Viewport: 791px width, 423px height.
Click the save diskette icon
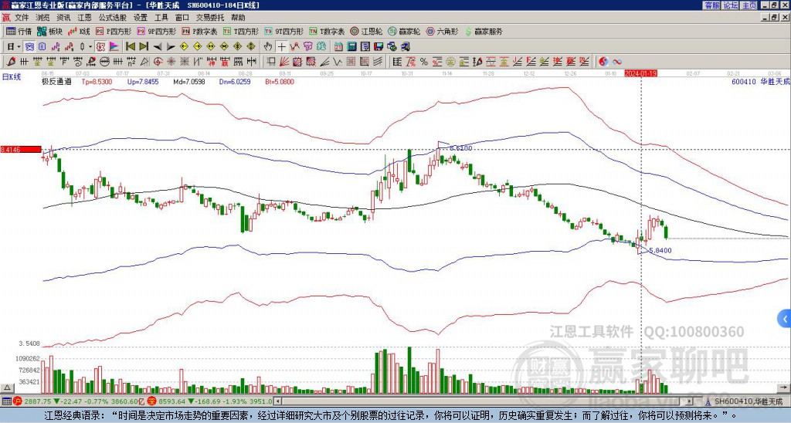[x=379, y=47]
